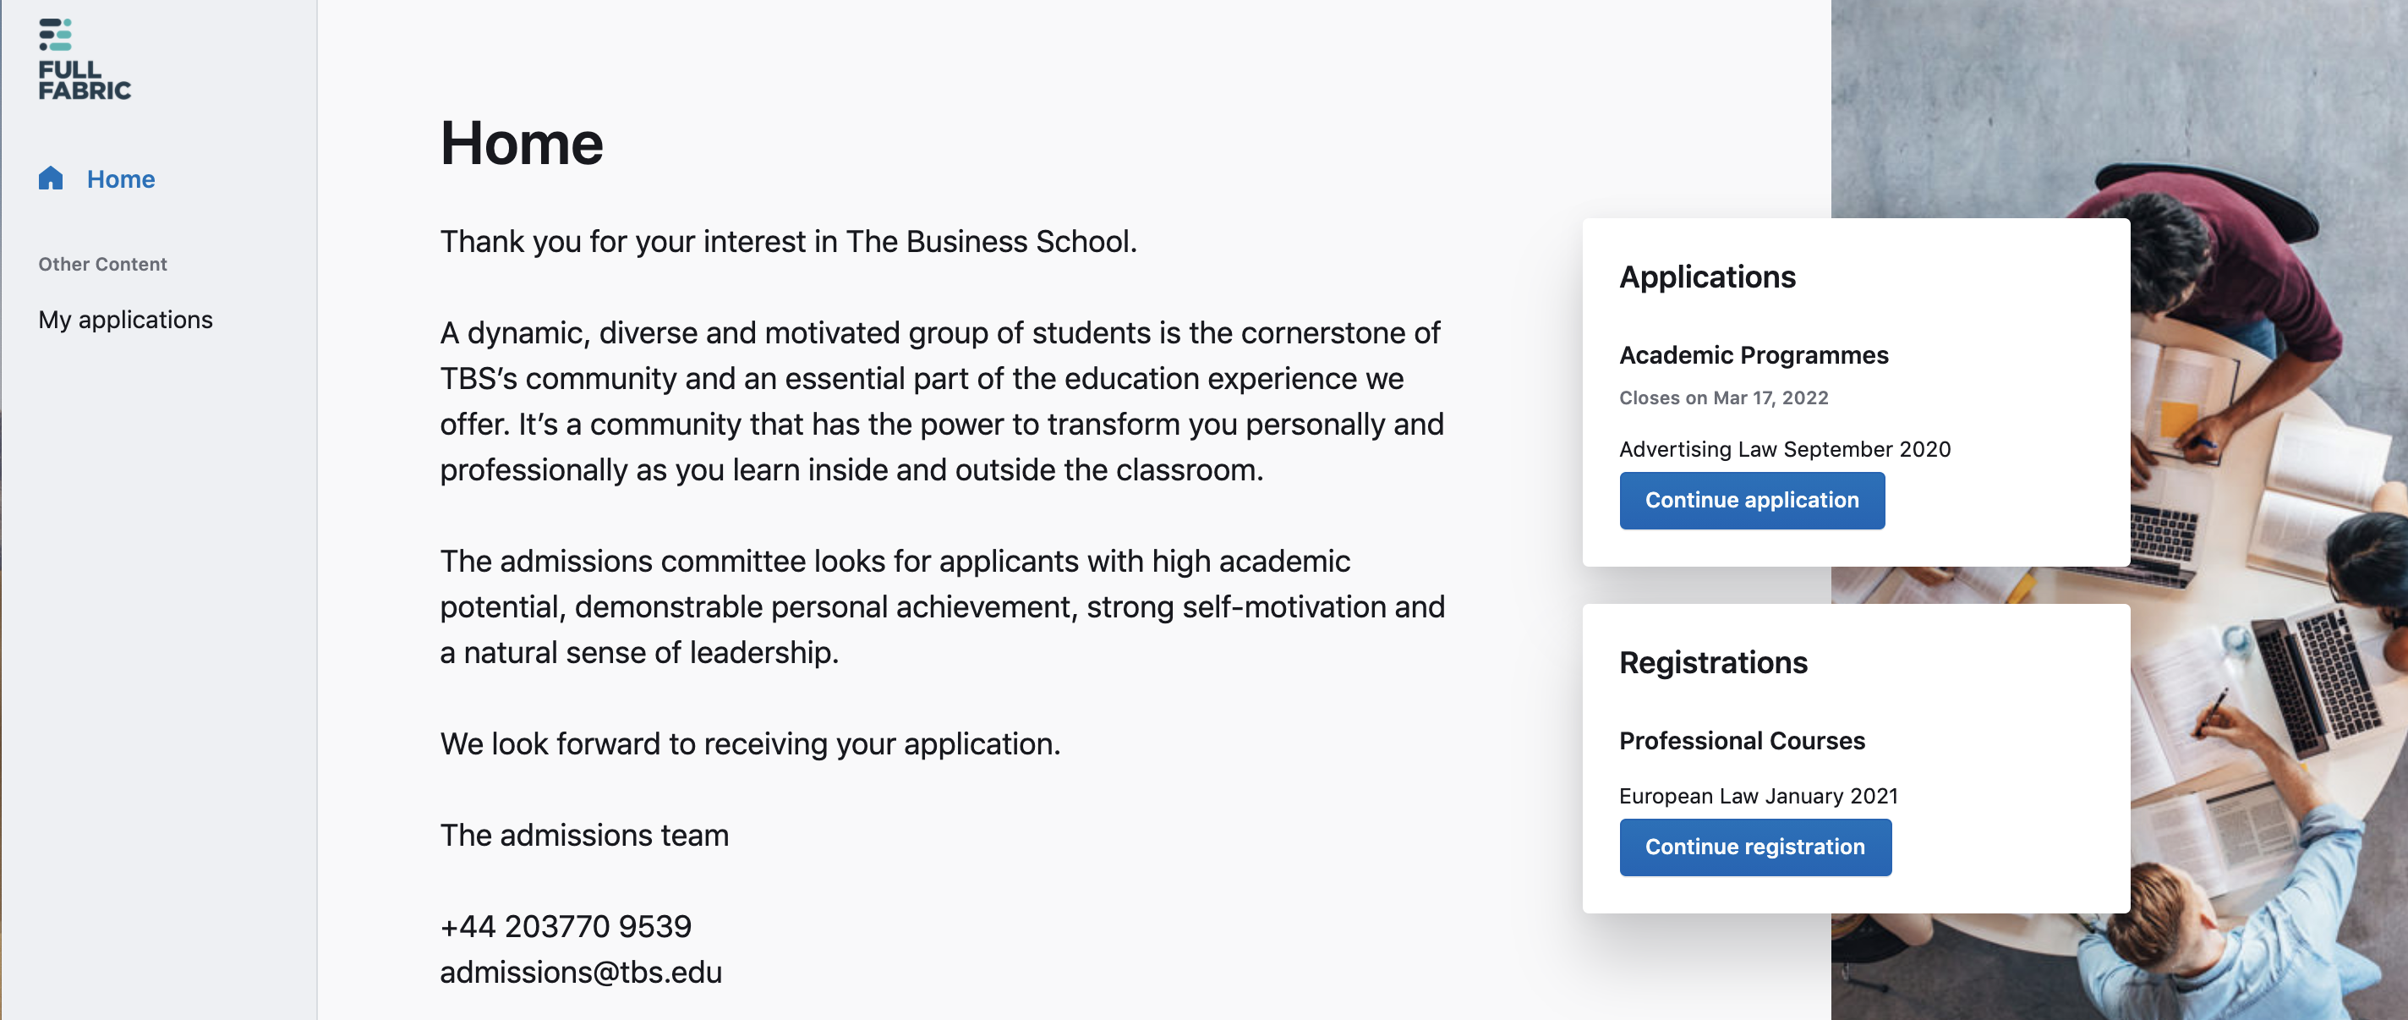Open My applications in sidebar

pos(125,320)
